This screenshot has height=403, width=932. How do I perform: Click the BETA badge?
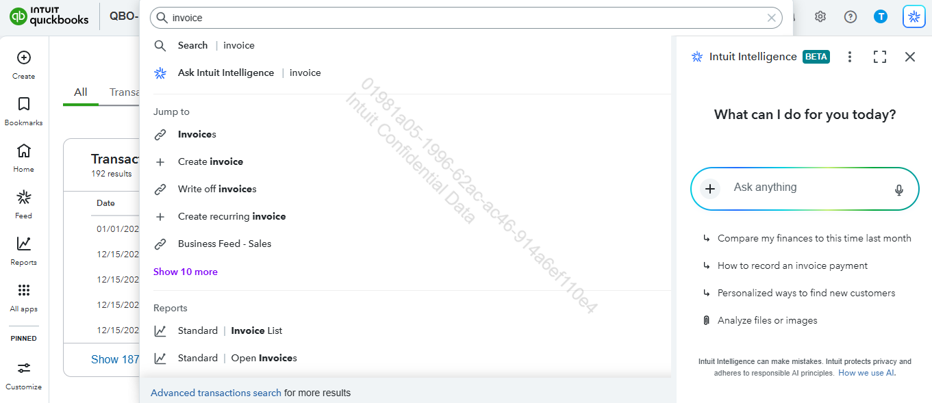[816, 57]
